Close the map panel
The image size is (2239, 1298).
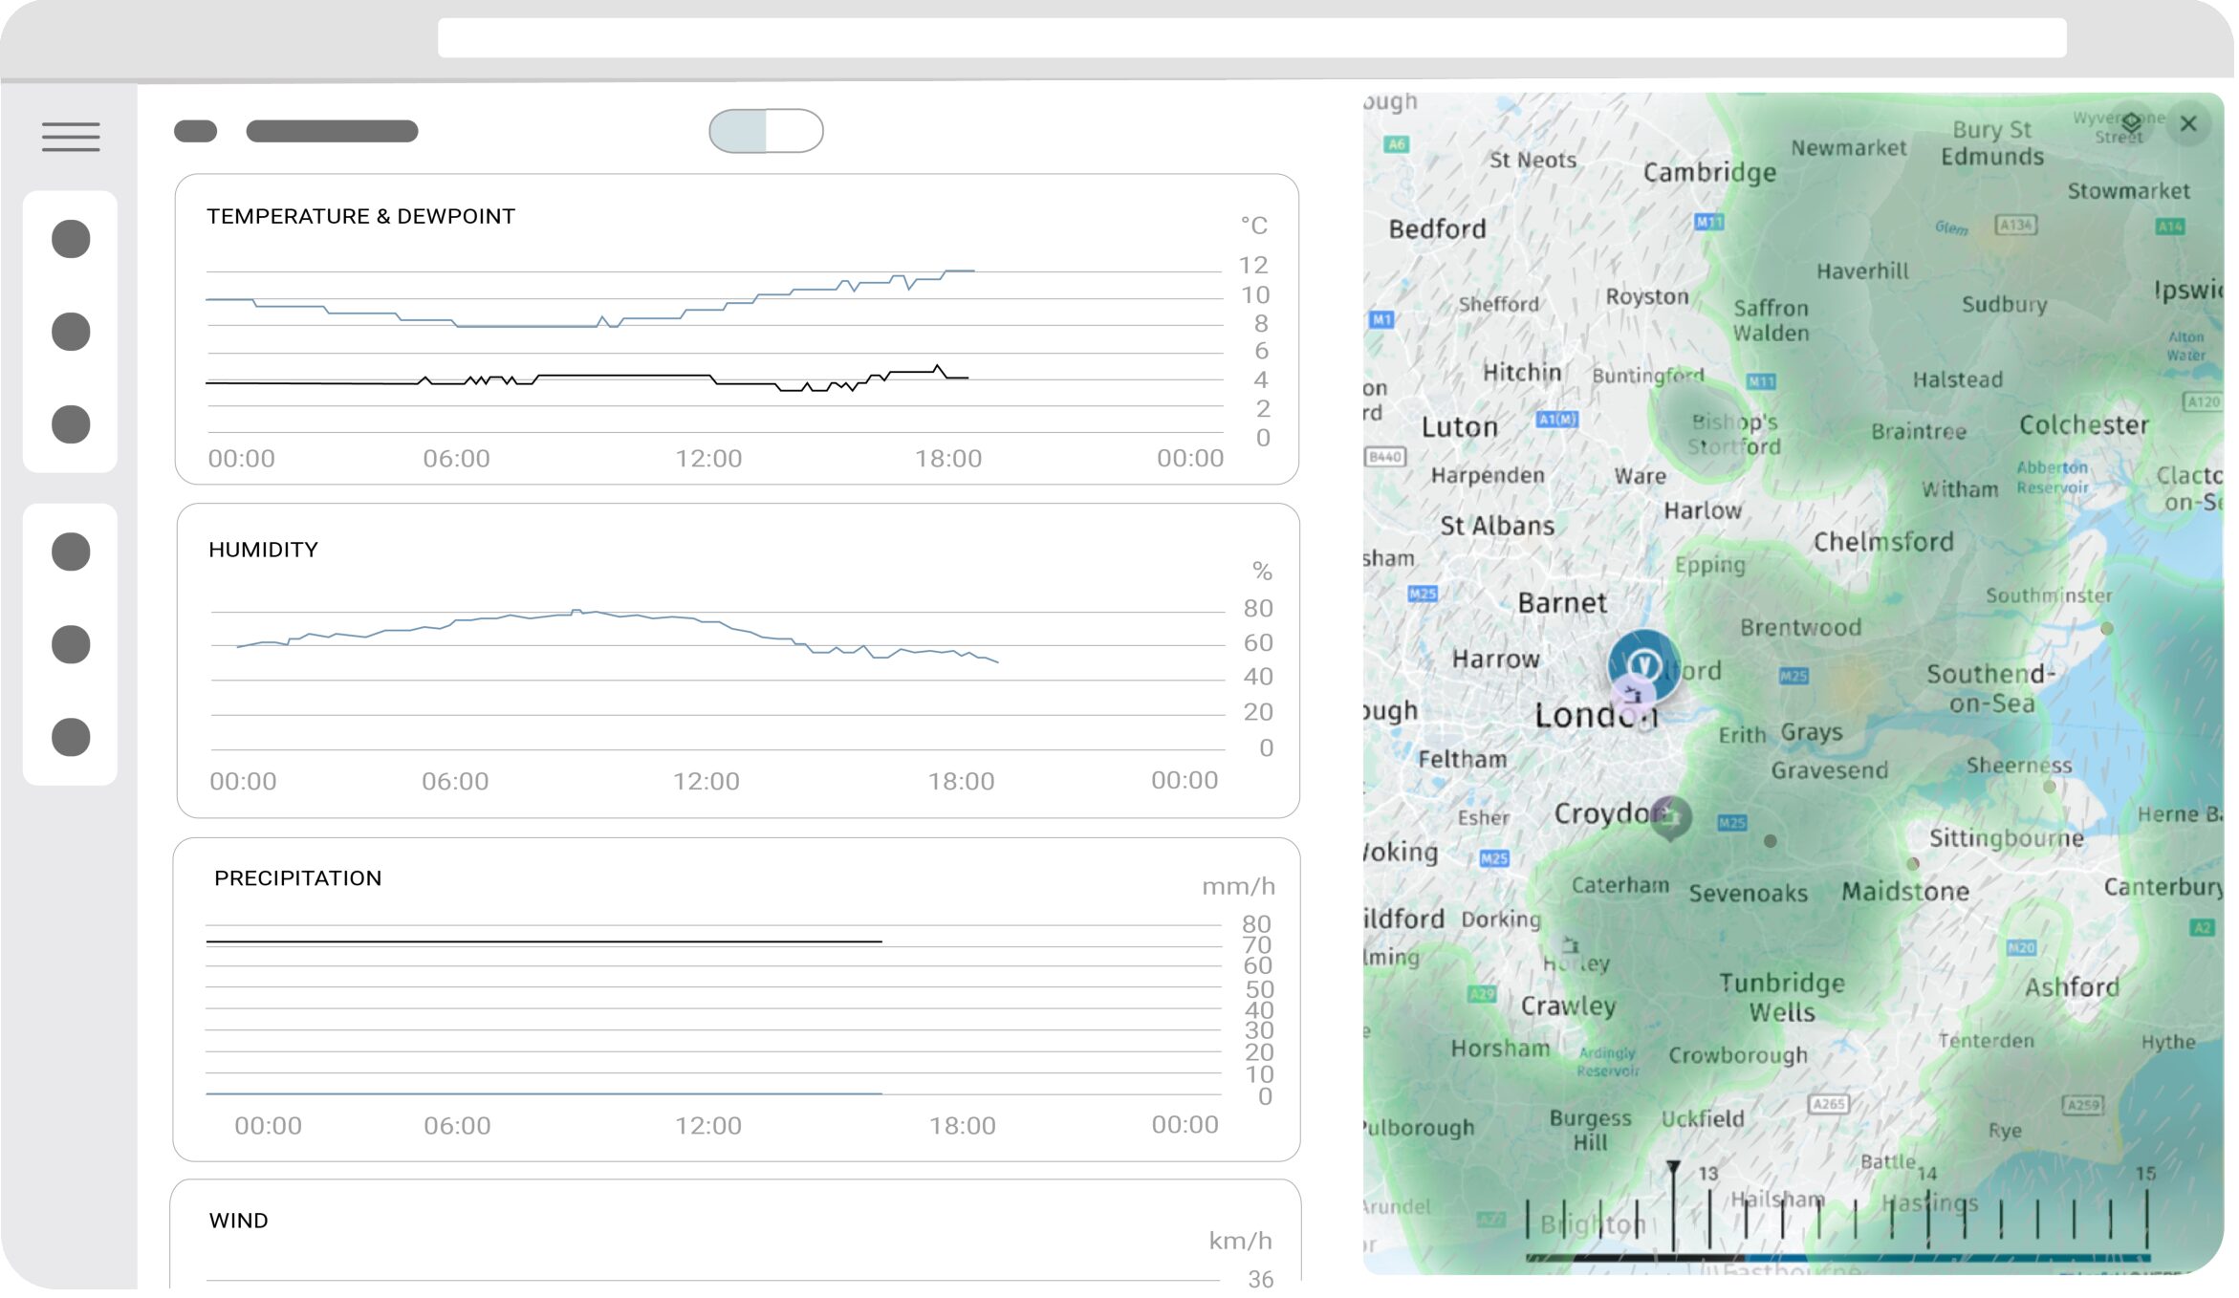[2188, 123]
